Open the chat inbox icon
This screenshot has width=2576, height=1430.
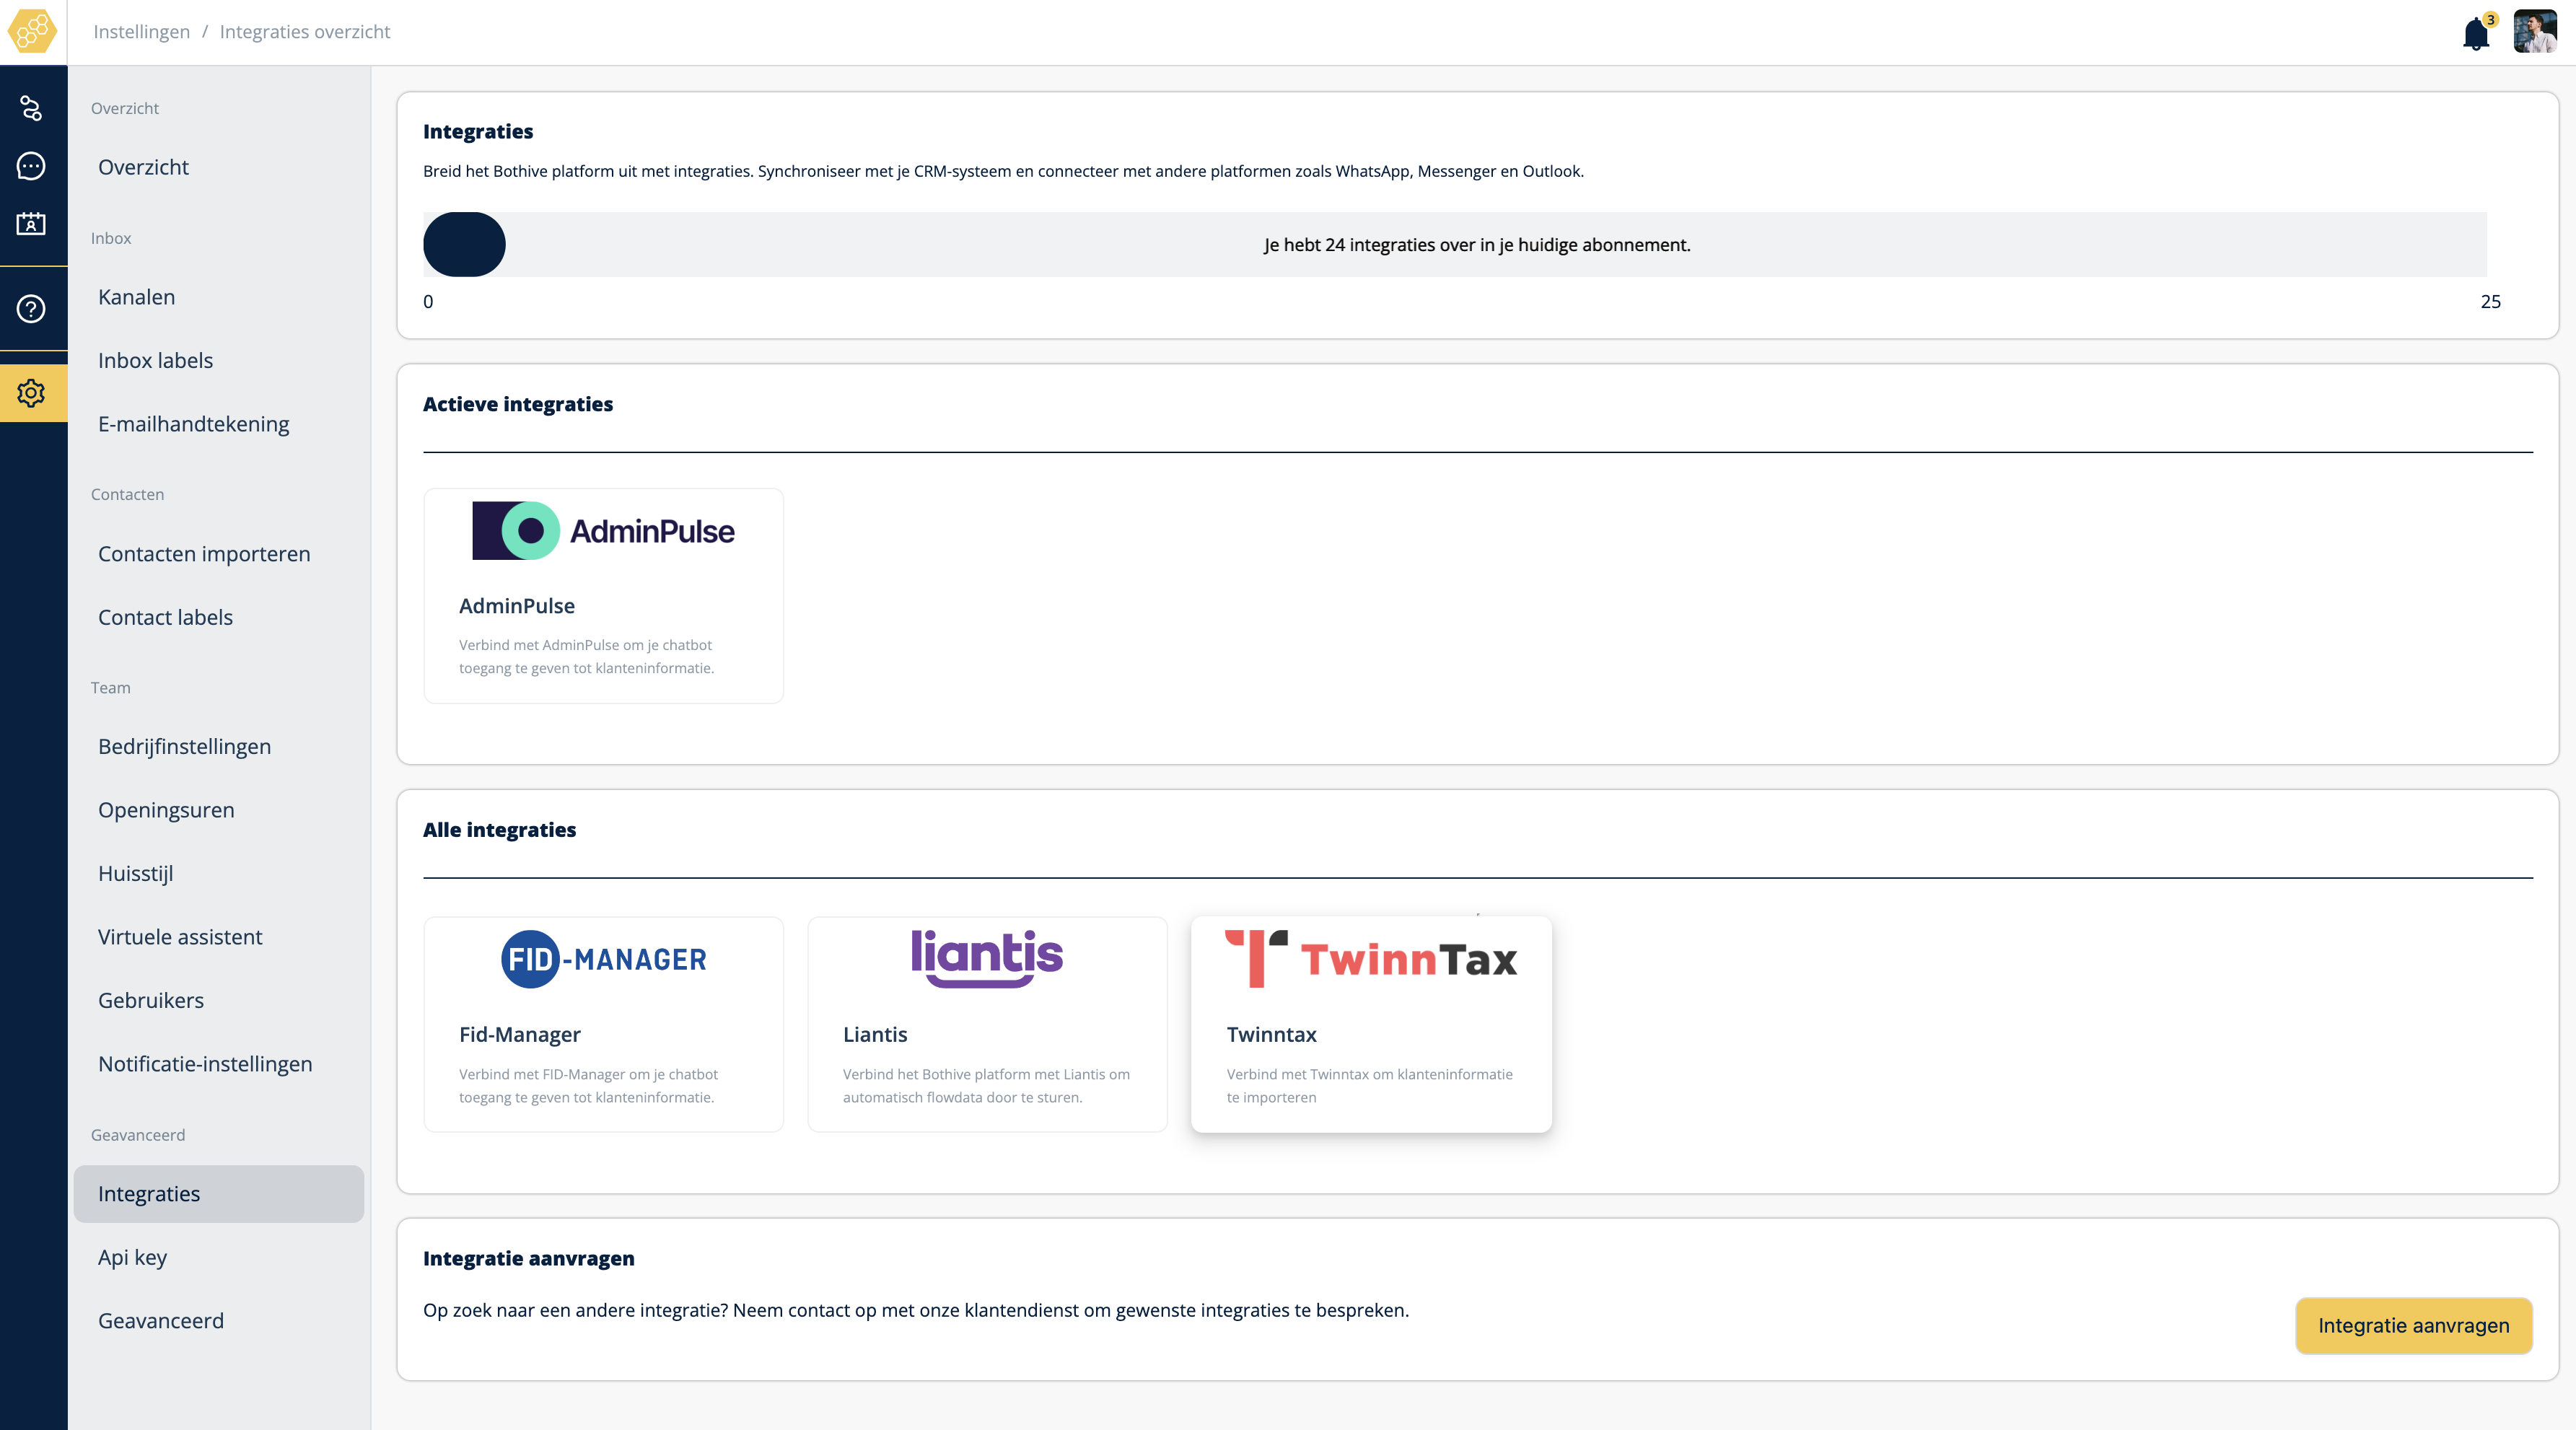pos(32,166)
